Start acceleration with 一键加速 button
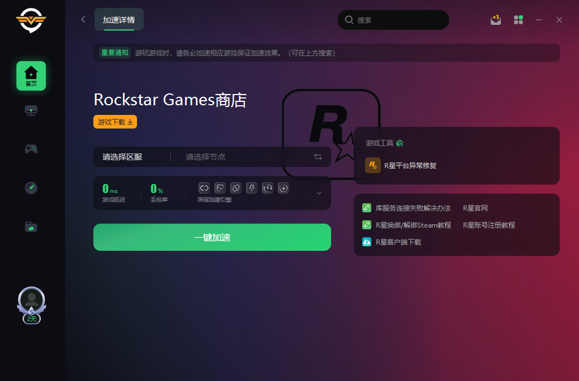Image resolution: width=579 pixels, height=381 pixels. pyautogui.click(x=212, y=237)
